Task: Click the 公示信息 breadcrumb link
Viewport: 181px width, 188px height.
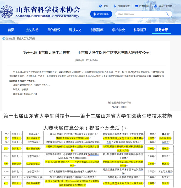Action: click(x=31, y=38)
